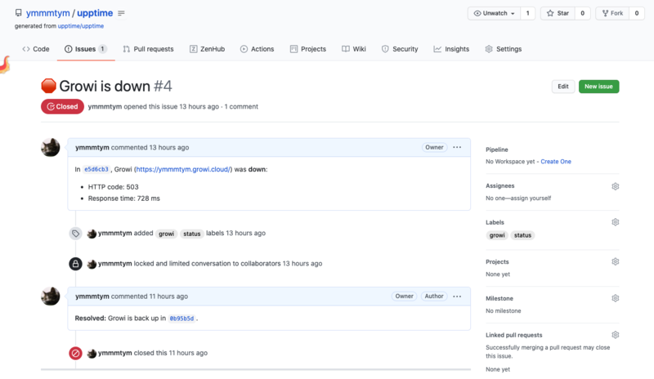Click the gear icon next to Milestone
654x379 pixels.
(616, 298)
